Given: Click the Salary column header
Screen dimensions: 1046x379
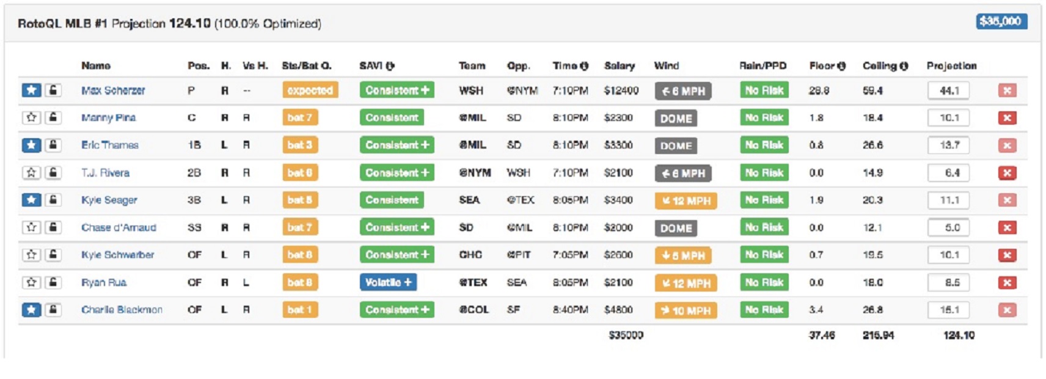Looking at the screenshot, I should (619, 66).
